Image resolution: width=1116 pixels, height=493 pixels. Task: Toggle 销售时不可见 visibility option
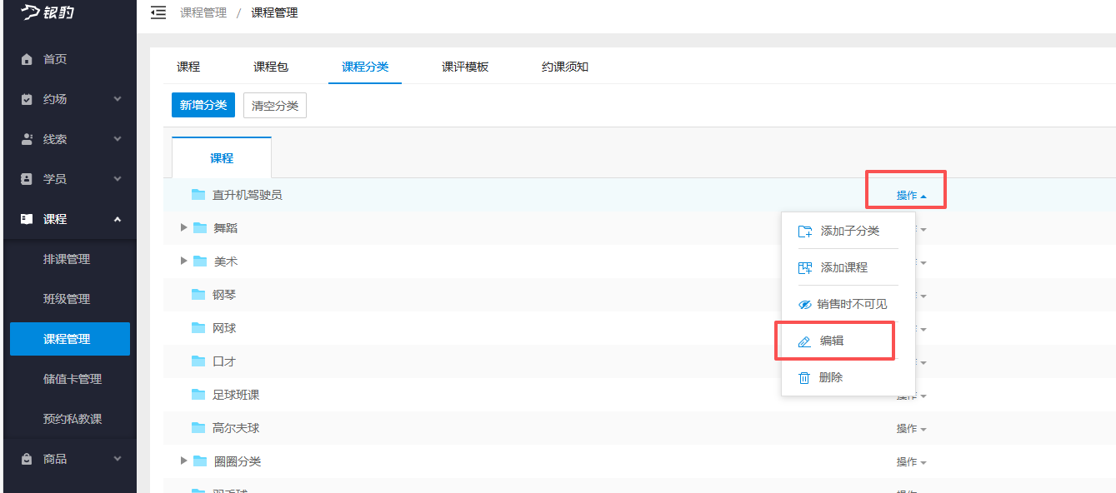(843, 305)
